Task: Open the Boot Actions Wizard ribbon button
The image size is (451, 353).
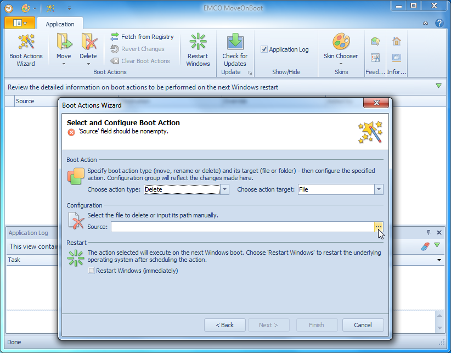Action: pos(26,51)
